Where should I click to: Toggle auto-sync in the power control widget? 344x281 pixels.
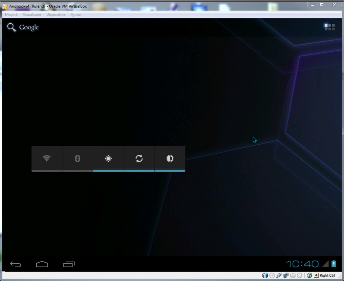pos(139,158)
